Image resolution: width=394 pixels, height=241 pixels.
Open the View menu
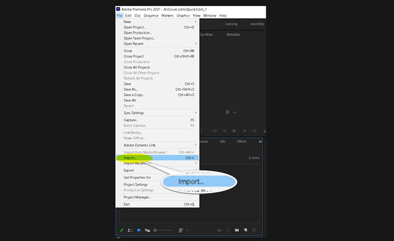pyautogui.click(x=197, y=15)
